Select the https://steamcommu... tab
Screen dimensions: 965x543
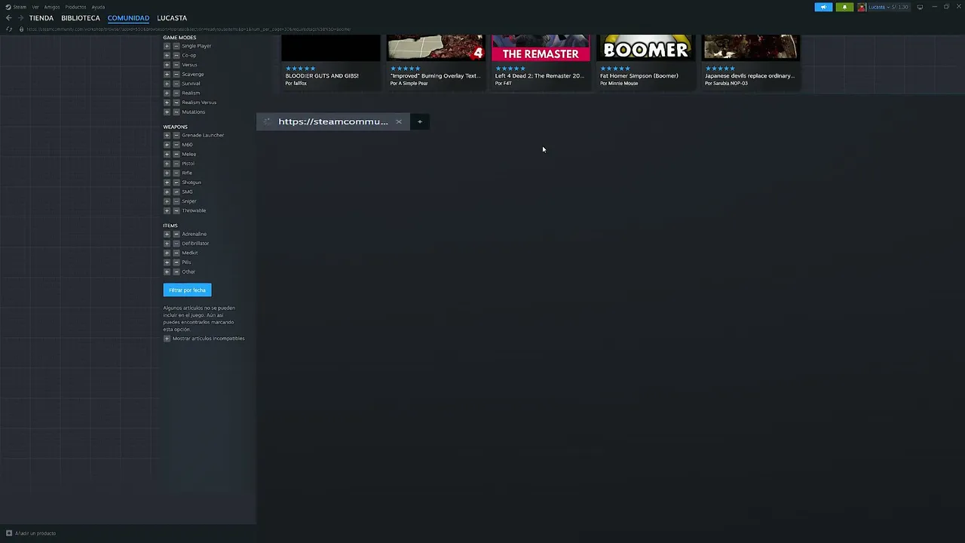pyautogui.click(x=333, y=121)
